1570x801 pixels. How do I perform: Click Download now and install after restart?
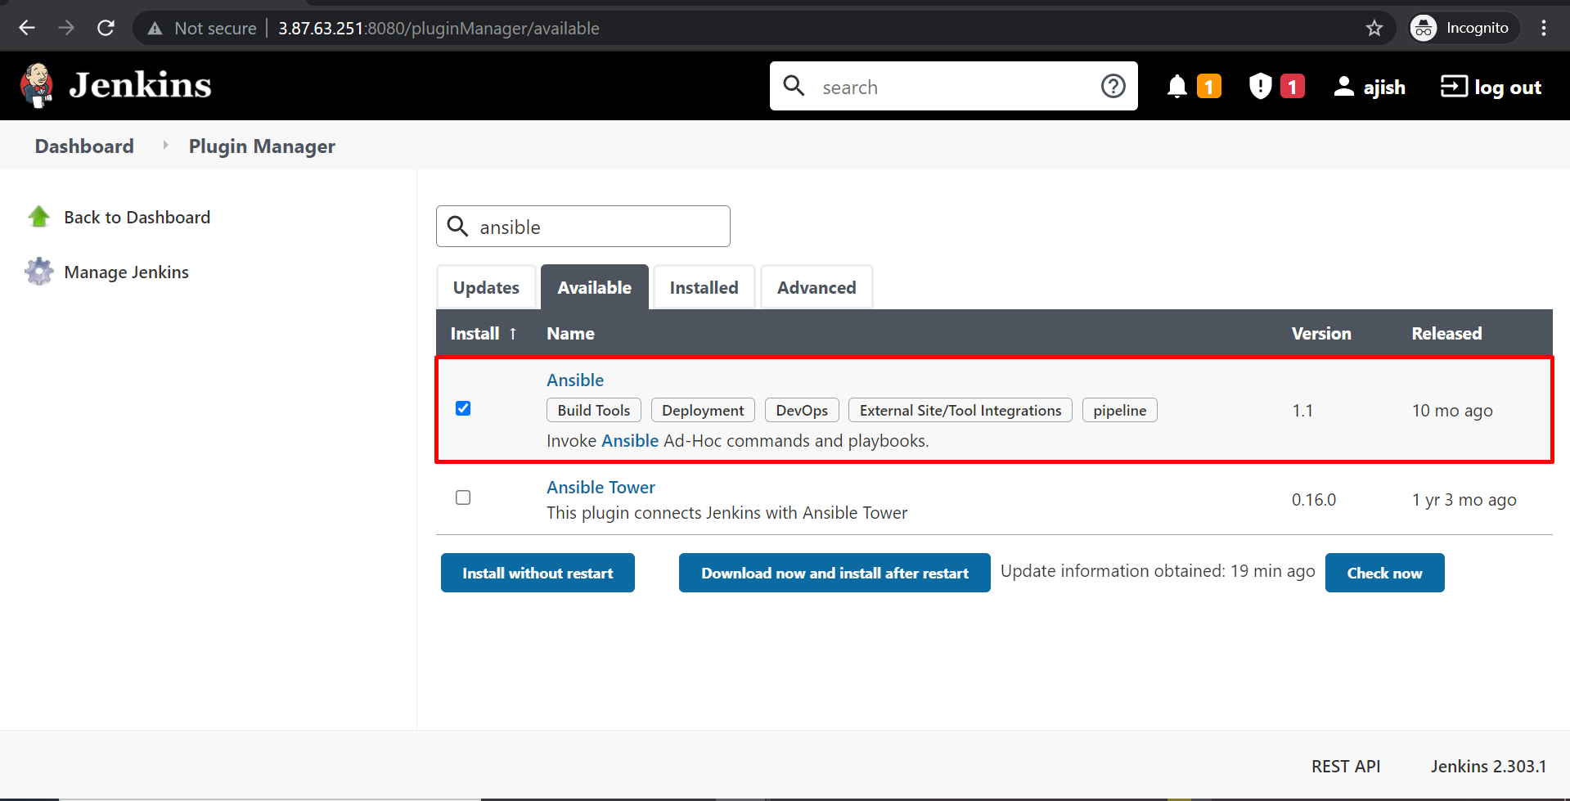click(834, 573)
